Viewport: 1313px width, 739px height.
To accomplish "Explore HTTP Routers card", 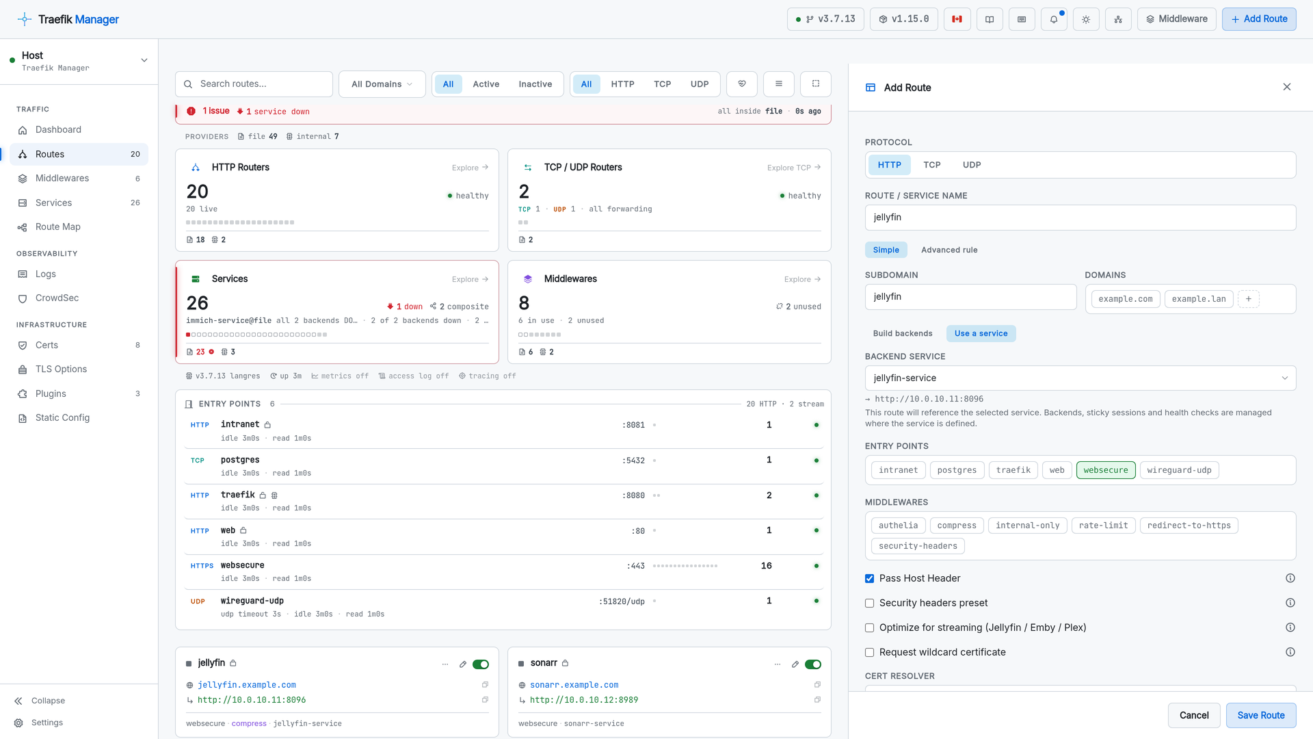I will 470,168.
